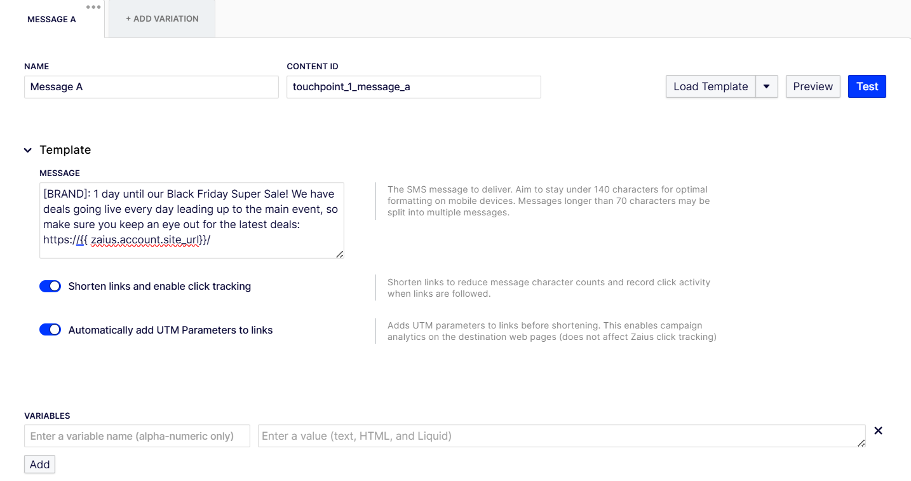Remove the variable row with X icon
The image size is (911, 481).
click(878, 431)
